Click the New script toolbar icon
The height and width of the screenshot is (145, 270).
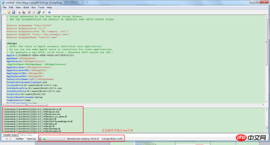[x=4, y=12]
